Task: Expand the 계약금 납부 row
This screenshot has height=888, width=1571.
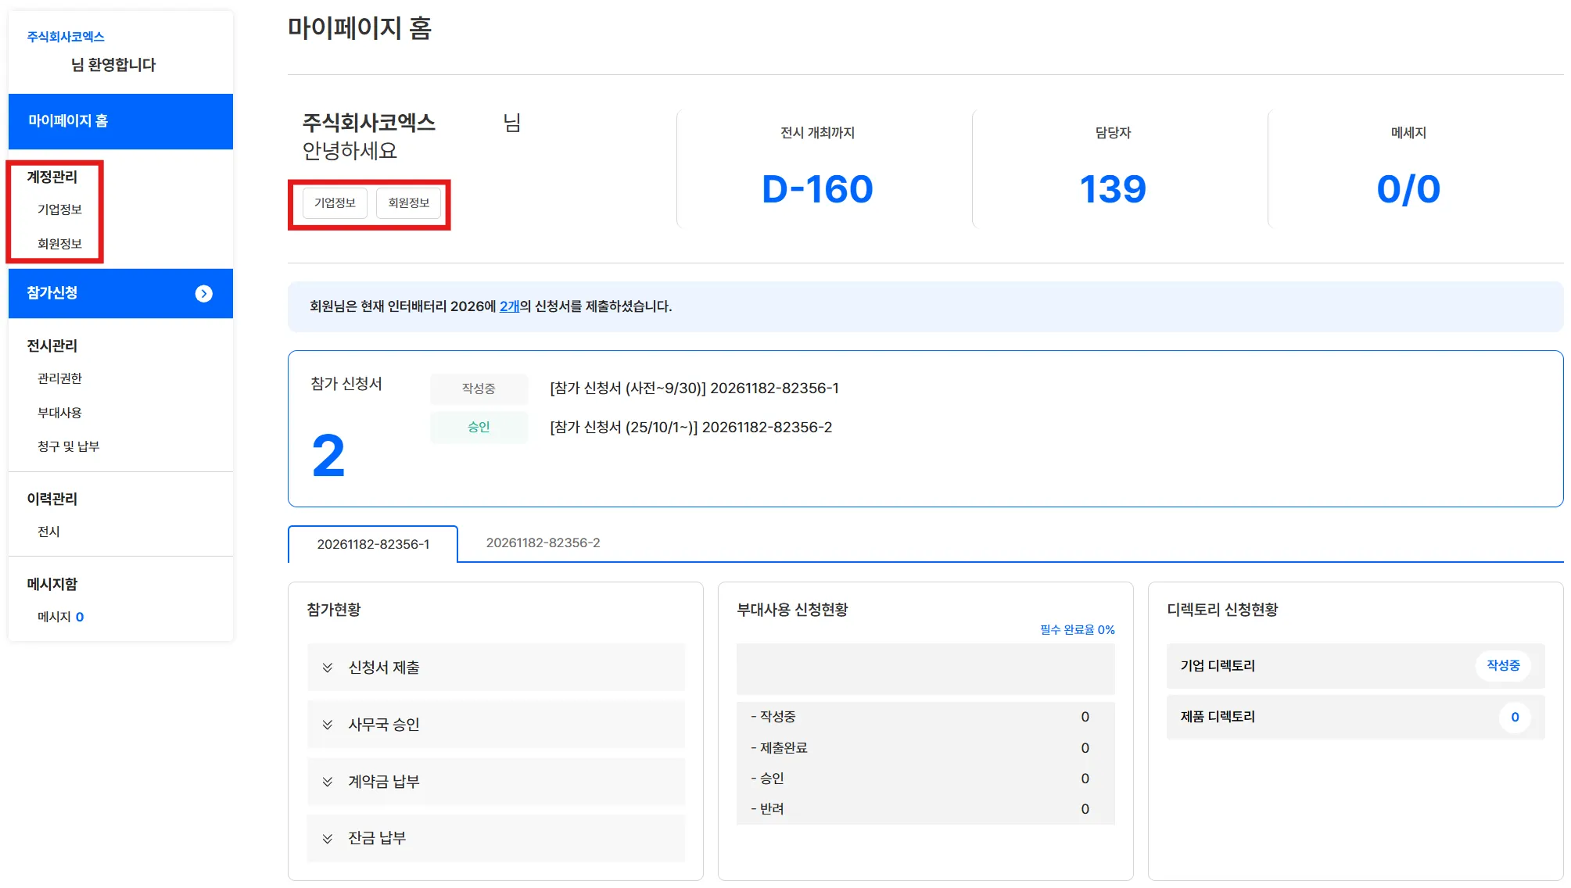Action: (x=496, y=782)
